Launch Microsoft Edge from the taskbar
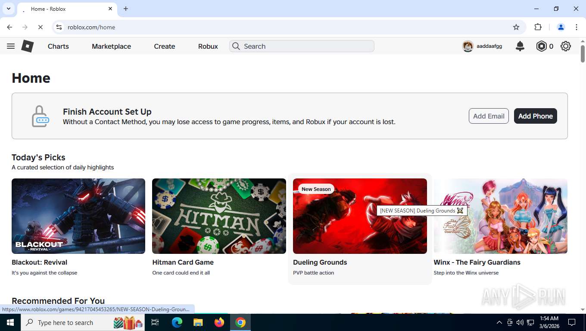Screen dimensions: 586x331 [x=177, y=322]
